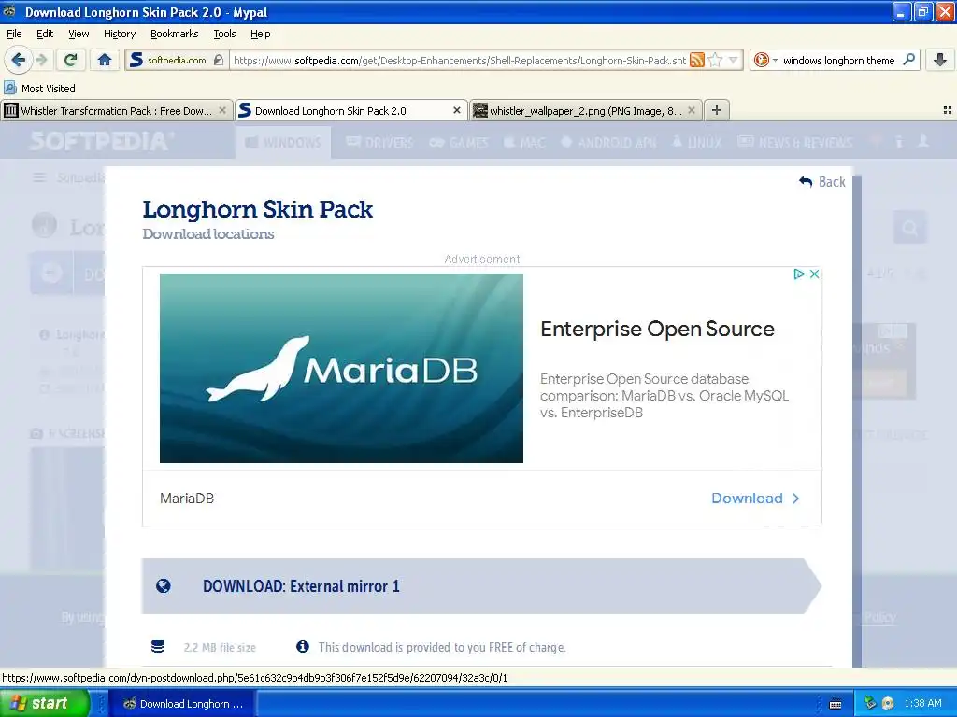Click Download Longhorn taskbar button

point(181,704)
